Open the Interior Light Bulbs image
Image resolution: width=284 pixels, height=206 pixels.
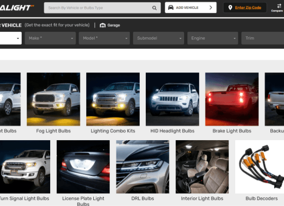click(202, 167)
